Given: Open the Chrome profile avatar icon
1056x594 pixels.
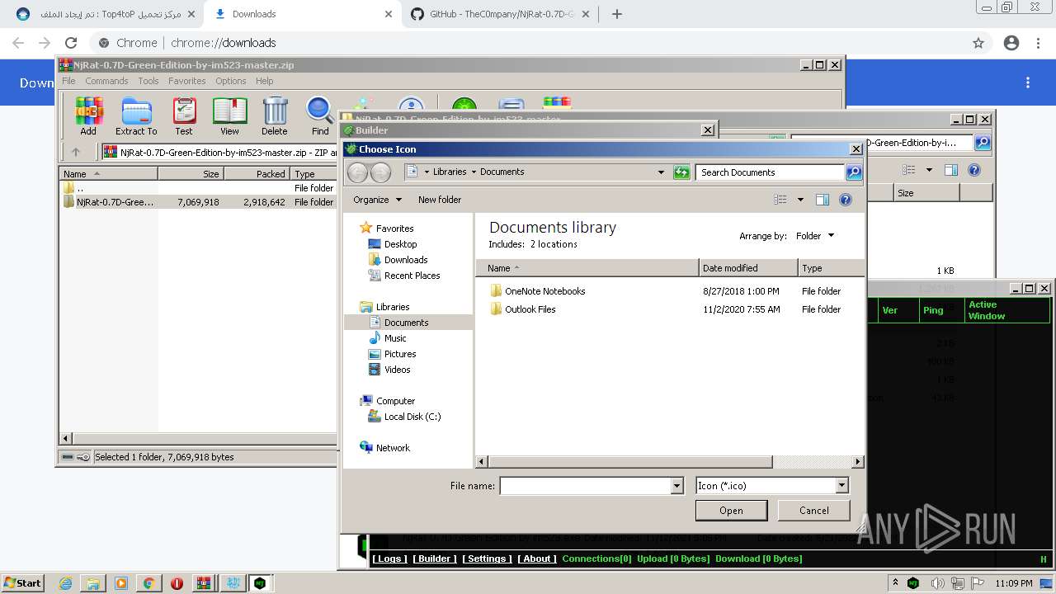Looking at the screenshot, I should click(x=1011, y=43).
